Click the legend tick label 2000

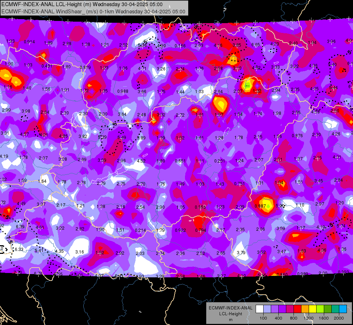339,318
